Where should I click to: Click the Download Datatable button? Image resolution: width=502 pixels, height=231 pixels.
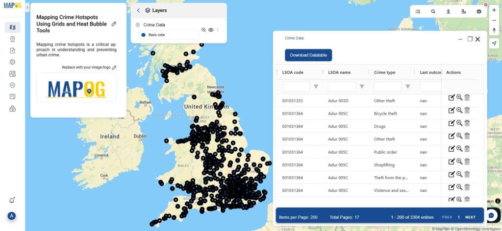pyautogui.click(x=308, y=55)
